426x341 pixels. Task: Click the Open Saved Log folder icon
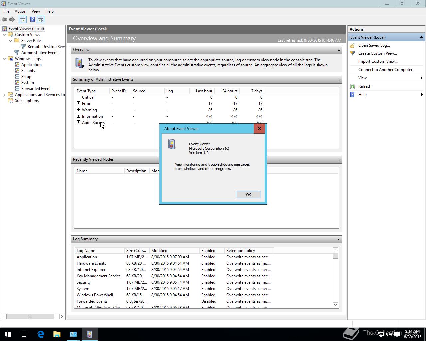tap(352, 45)
